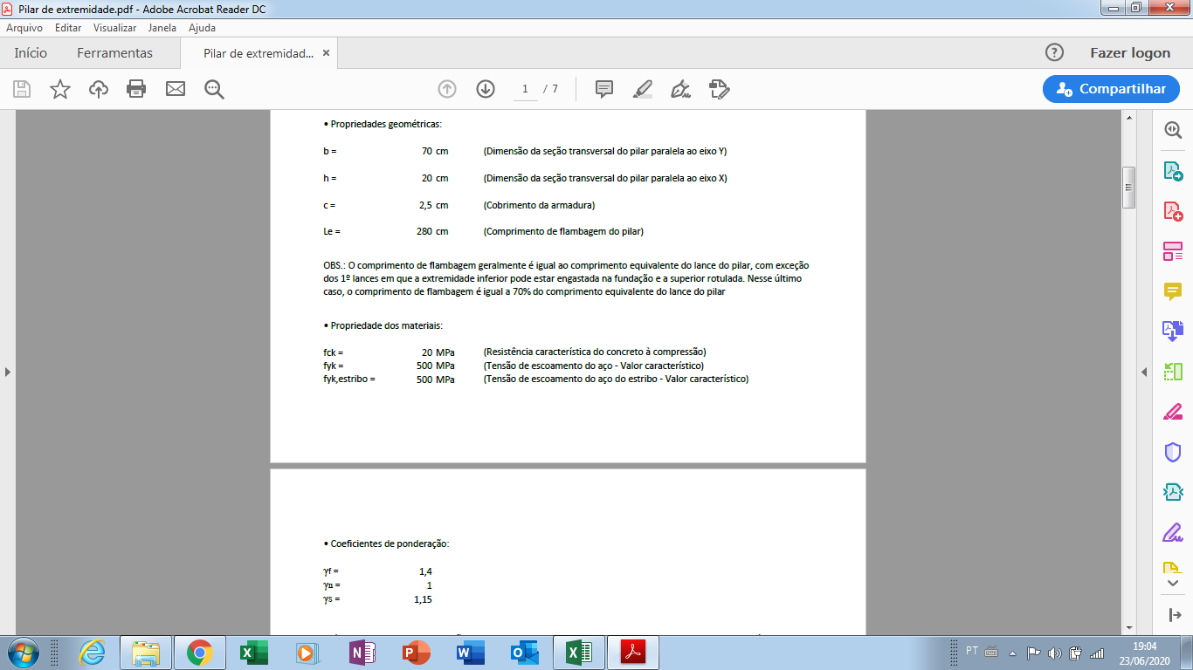Click the page number input field
The height and width of the screenshot is (670, 1193).
(525, 89)
